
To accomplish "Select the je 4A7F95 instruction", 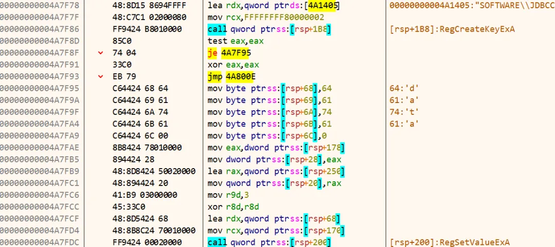I will click(x=229, y=53).
